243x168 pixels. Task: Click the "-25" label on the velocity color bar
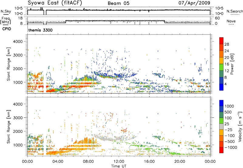(229, 130)
